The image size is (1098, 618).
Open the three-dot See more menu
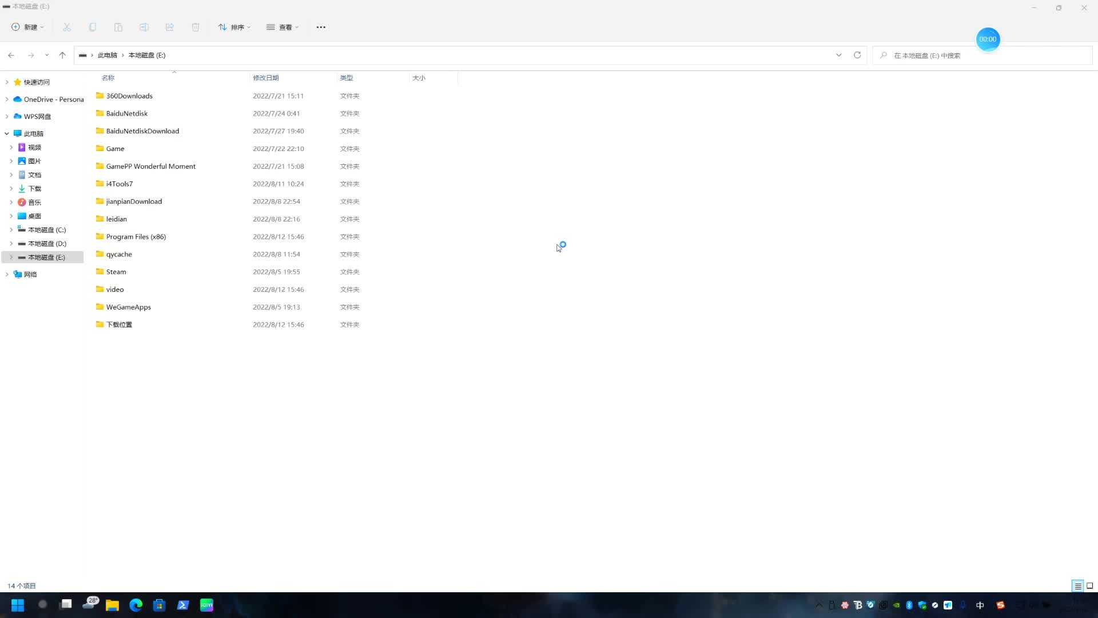(321, 27)
